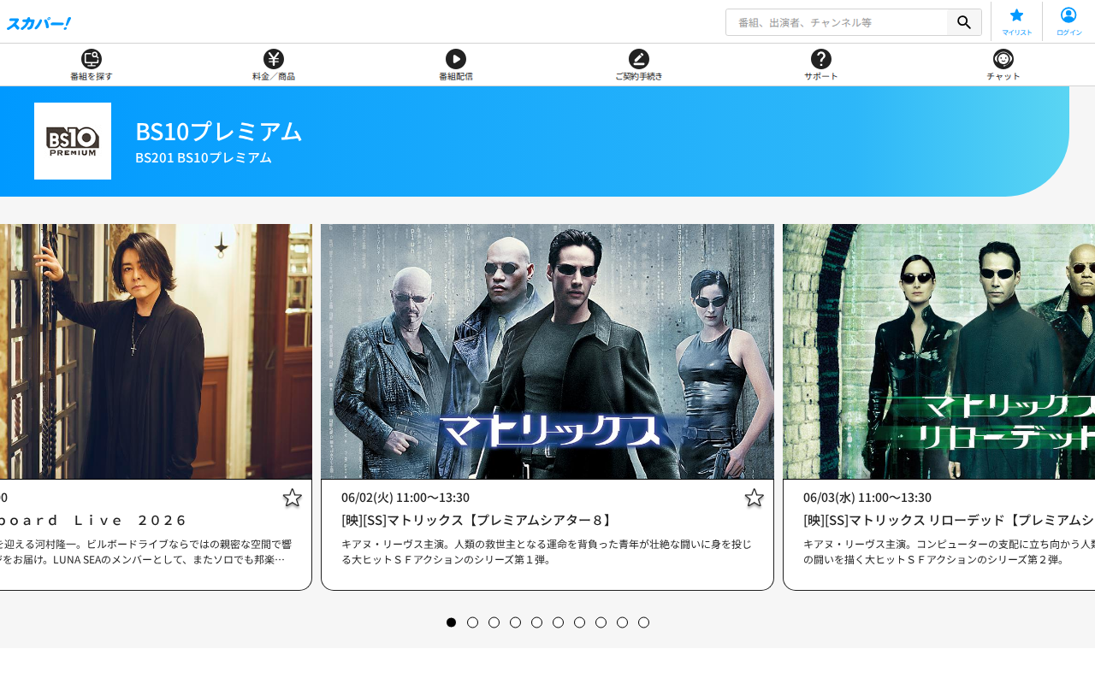The width and height of the screenshot is (1095, 684).
Task: Select ninth carousel pagination dot
Action: click(x=622, y=622)
